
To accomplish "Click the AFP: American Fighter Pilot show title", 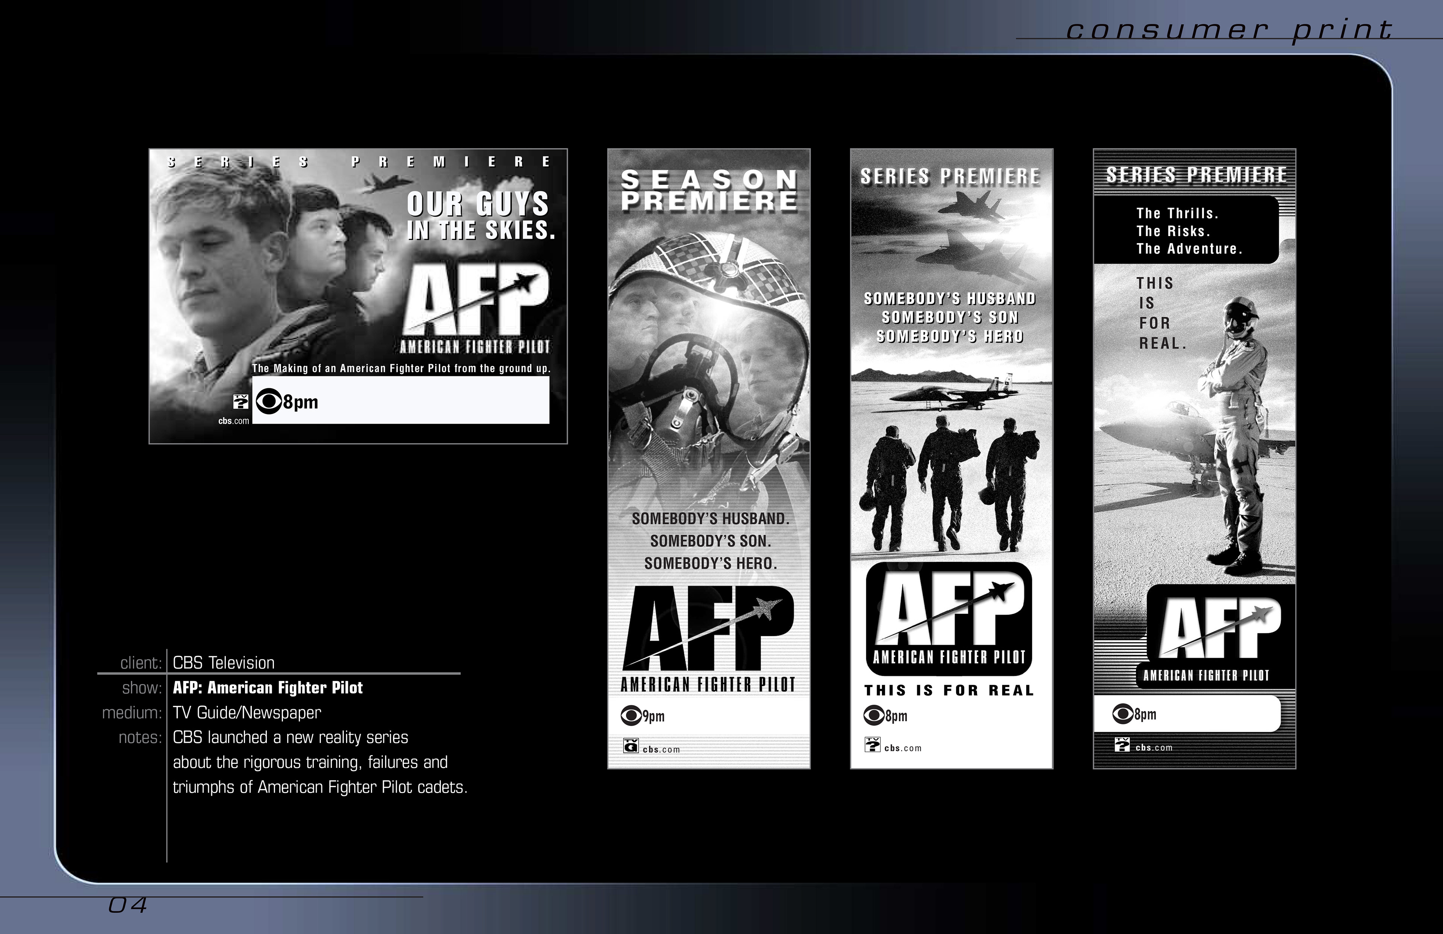I will pyautogui.click(x=268, y=688).
